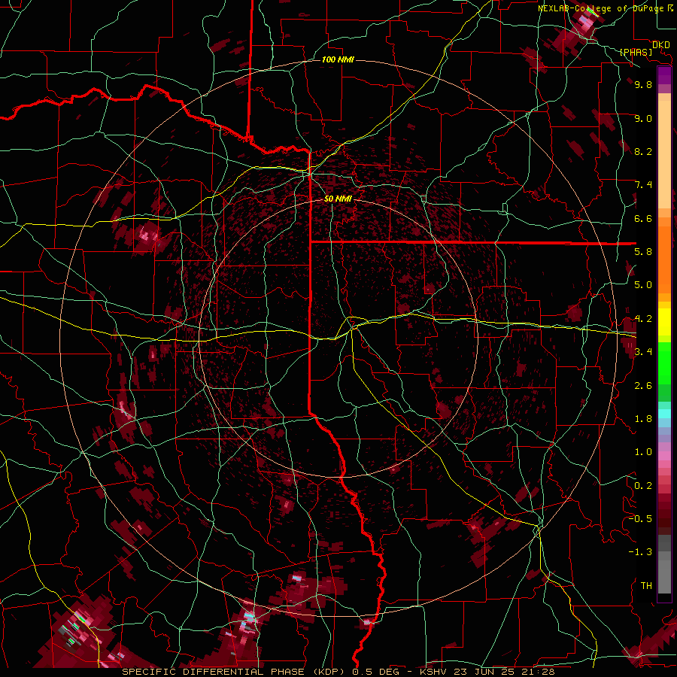Click the bright green color bar segment
Screen dimensions: 677x677
point(664,363)
